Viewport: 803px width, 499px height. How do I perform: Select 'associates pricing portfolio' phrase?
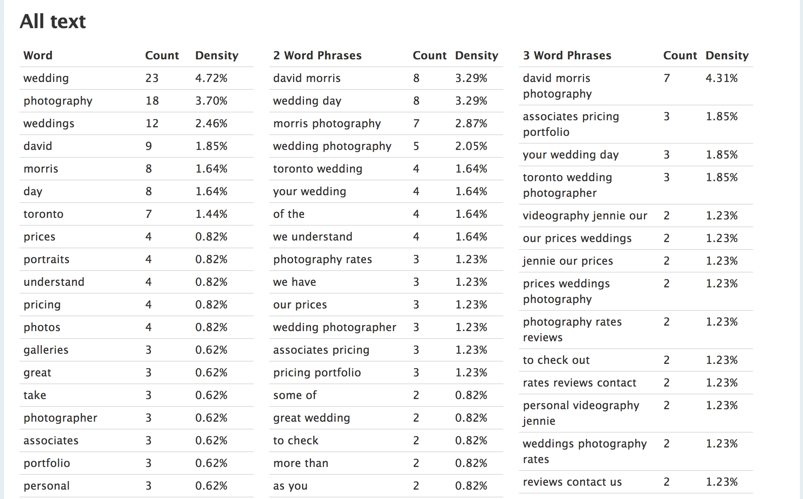click(x=571, y=124)
